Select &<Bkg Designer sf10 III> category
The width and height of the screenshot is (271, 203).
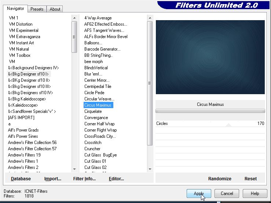30,86
